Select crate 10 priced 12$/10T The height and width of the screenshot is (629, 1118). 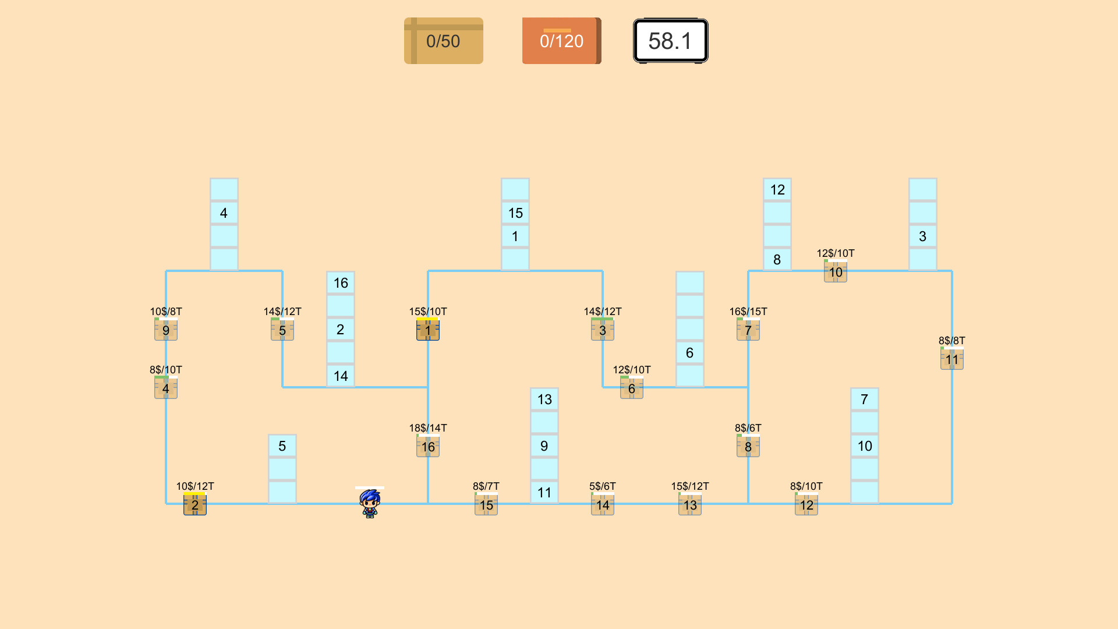coord(836,271)
